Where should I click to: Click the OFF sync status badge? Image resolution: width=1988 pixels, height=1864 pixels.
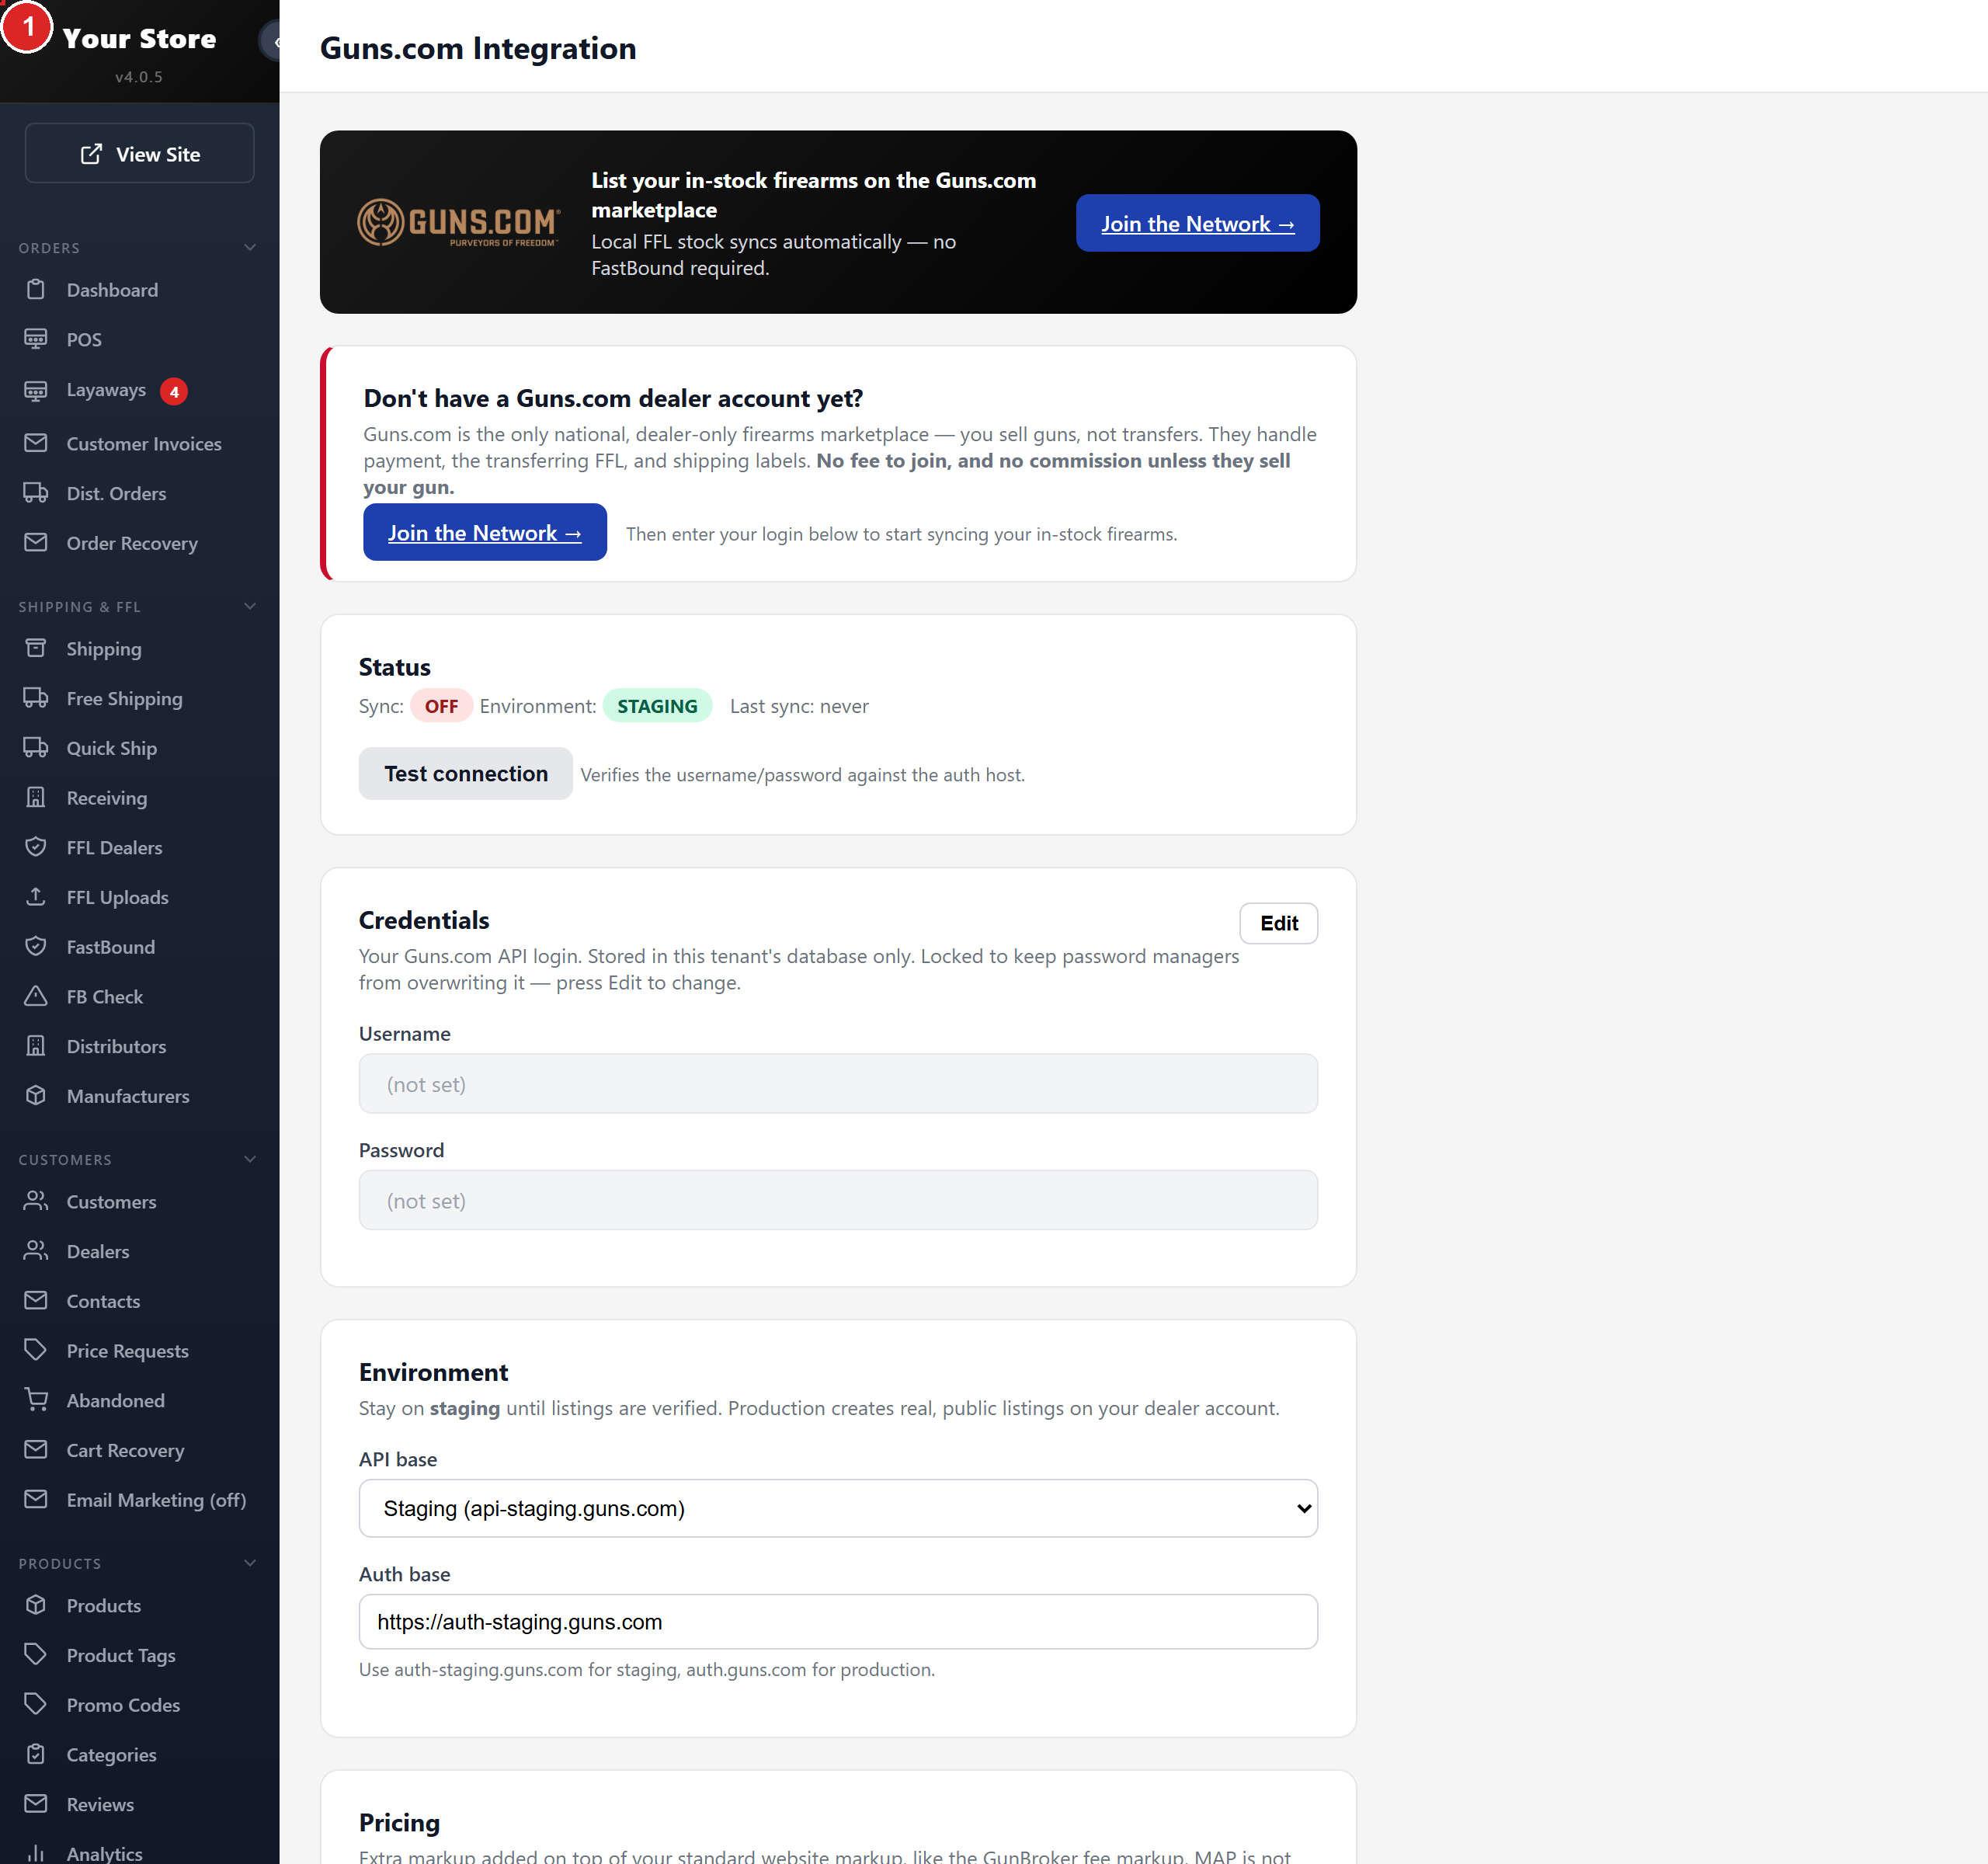click(441, 706)
